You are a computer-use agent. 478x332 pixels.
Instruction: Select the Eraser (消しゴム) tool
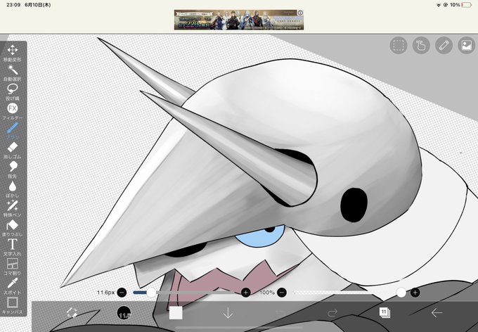click(x=12, y=150)
